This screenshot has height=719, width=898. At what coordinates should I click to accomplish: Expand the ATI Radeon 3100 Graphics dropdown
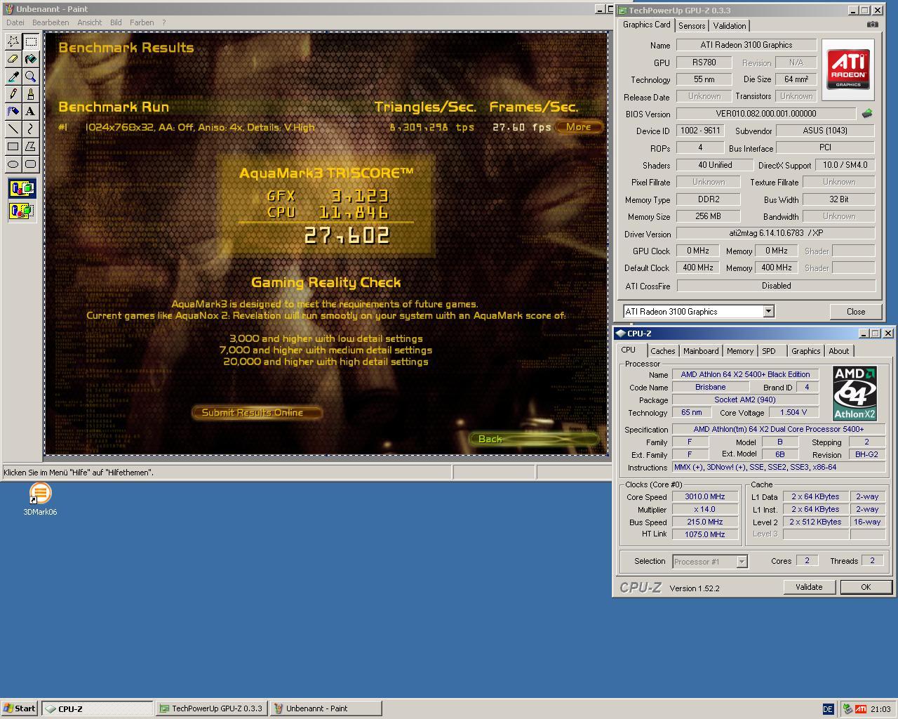[768, 311]
